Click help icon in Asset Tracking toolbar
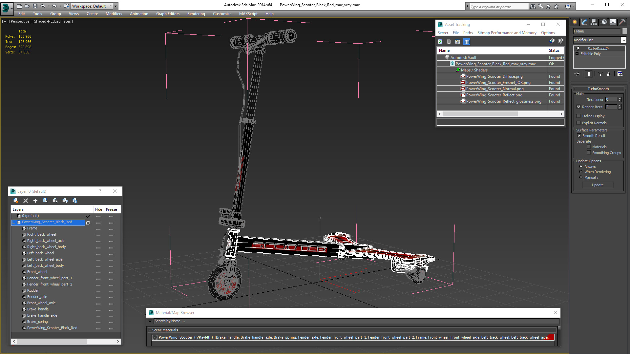630x354 pixels. 552,41
